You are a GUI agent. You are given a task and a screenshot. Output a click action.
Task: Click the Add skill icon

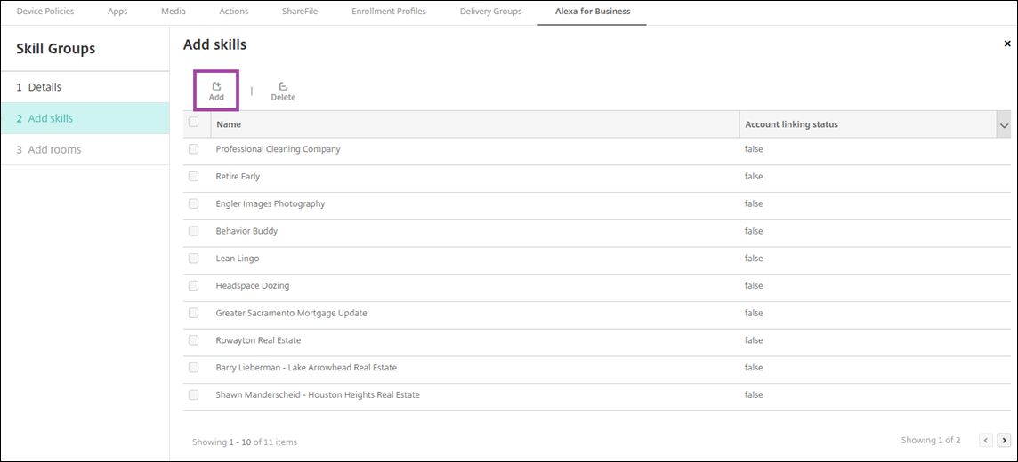[x=216, y=92]
